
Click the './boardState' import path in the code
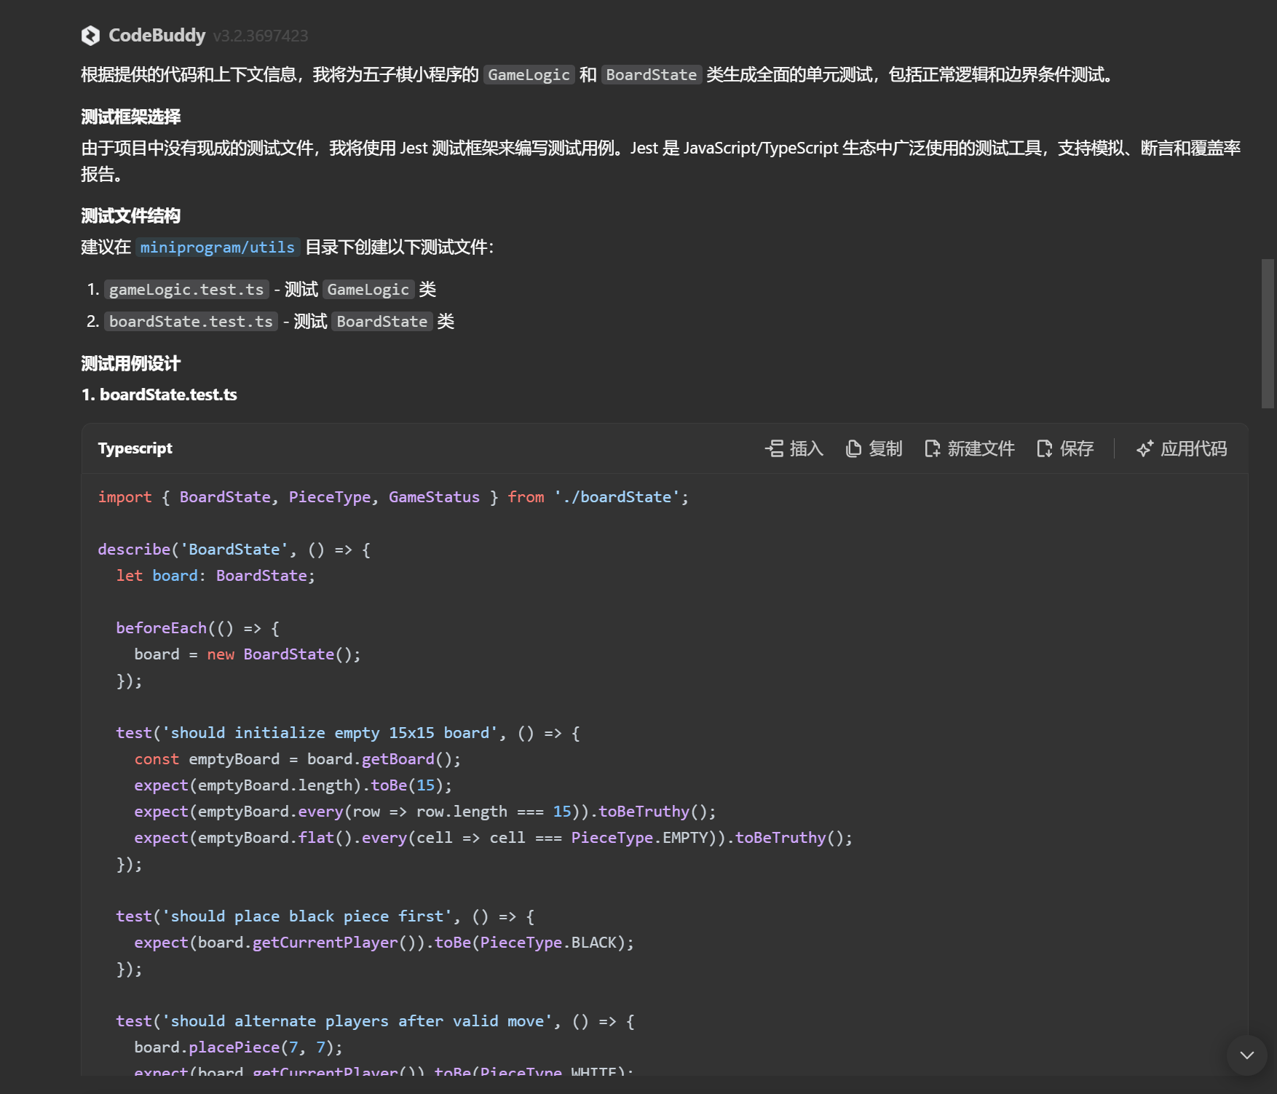click(620, 497)
